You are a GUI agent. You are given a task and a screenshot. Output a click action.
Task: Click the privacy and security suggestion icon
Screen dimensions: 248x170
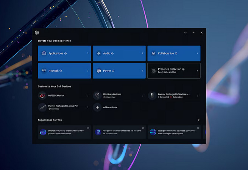coord(43,132)
